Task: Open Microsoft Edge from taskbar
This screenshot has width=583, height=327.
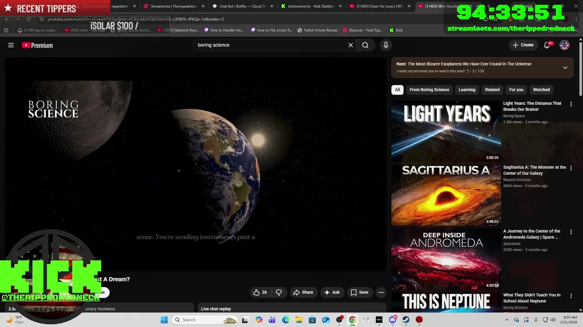Action: (286, 320)
